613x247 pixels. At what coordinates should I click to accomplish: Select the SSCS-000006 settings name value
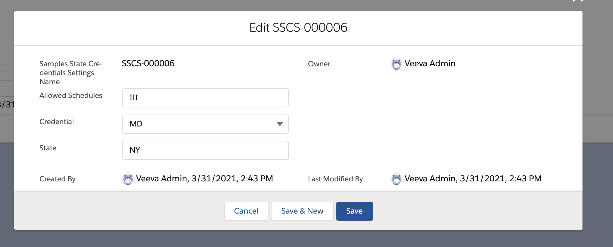[x=148, y=64]
